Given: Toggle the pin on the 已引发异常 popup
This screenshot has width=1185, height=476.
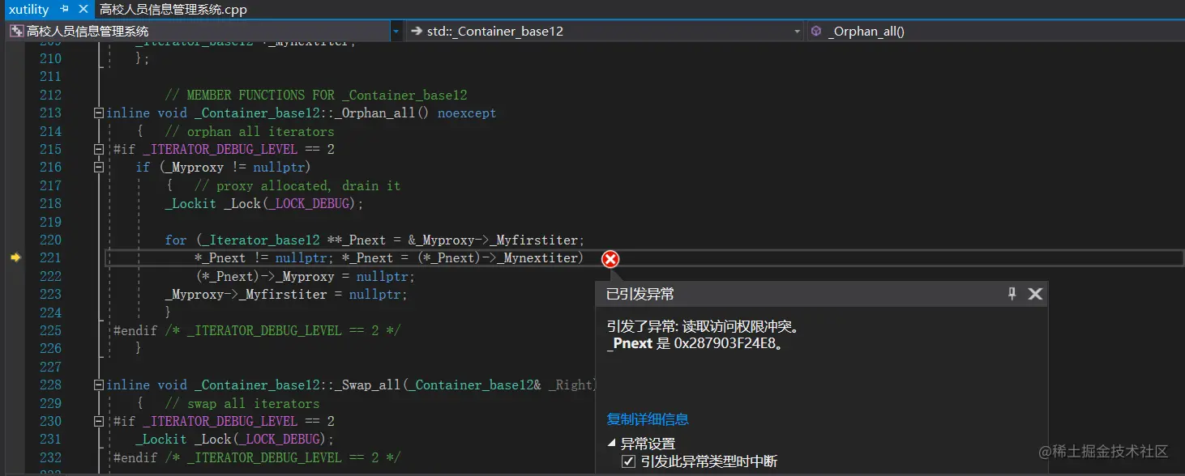Looking at the screenshot, I should tap(1012, 294).
